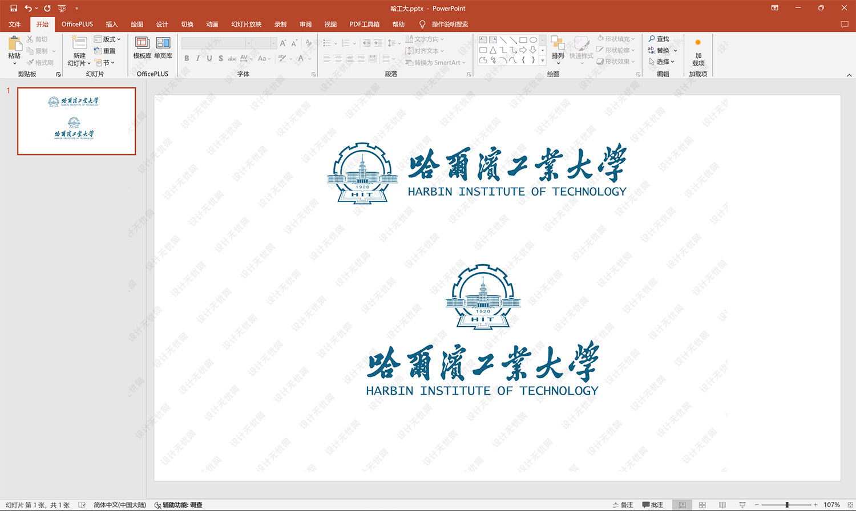Open the 版式 (Layout) dropdown
This screenshot has height=511, width=856.
pyautogui.click(x=108, y=39)
